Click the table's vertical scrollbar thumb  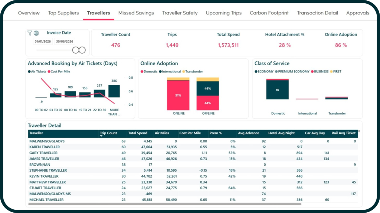(359, 131)
